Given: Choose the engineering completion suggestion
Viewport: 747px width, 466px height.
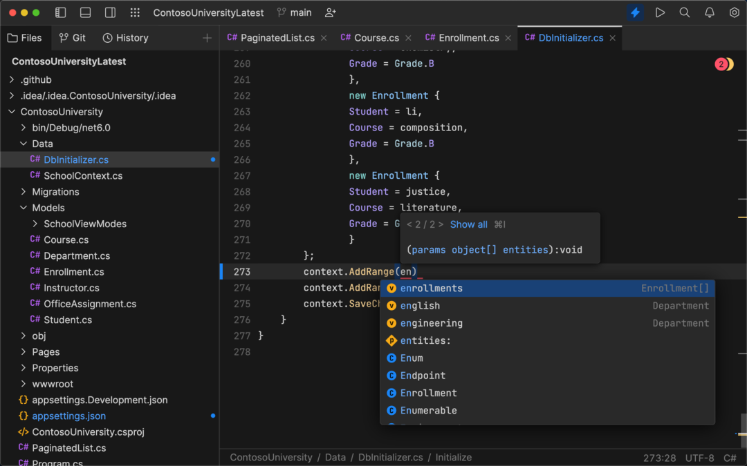Looking at the screenshot, I should point(547,323).
